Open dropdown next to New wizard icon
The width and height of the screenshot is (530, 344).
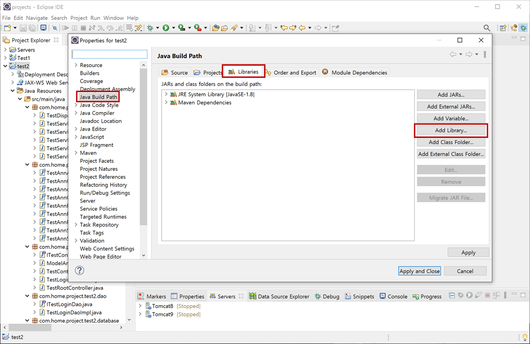coord(15,28)
